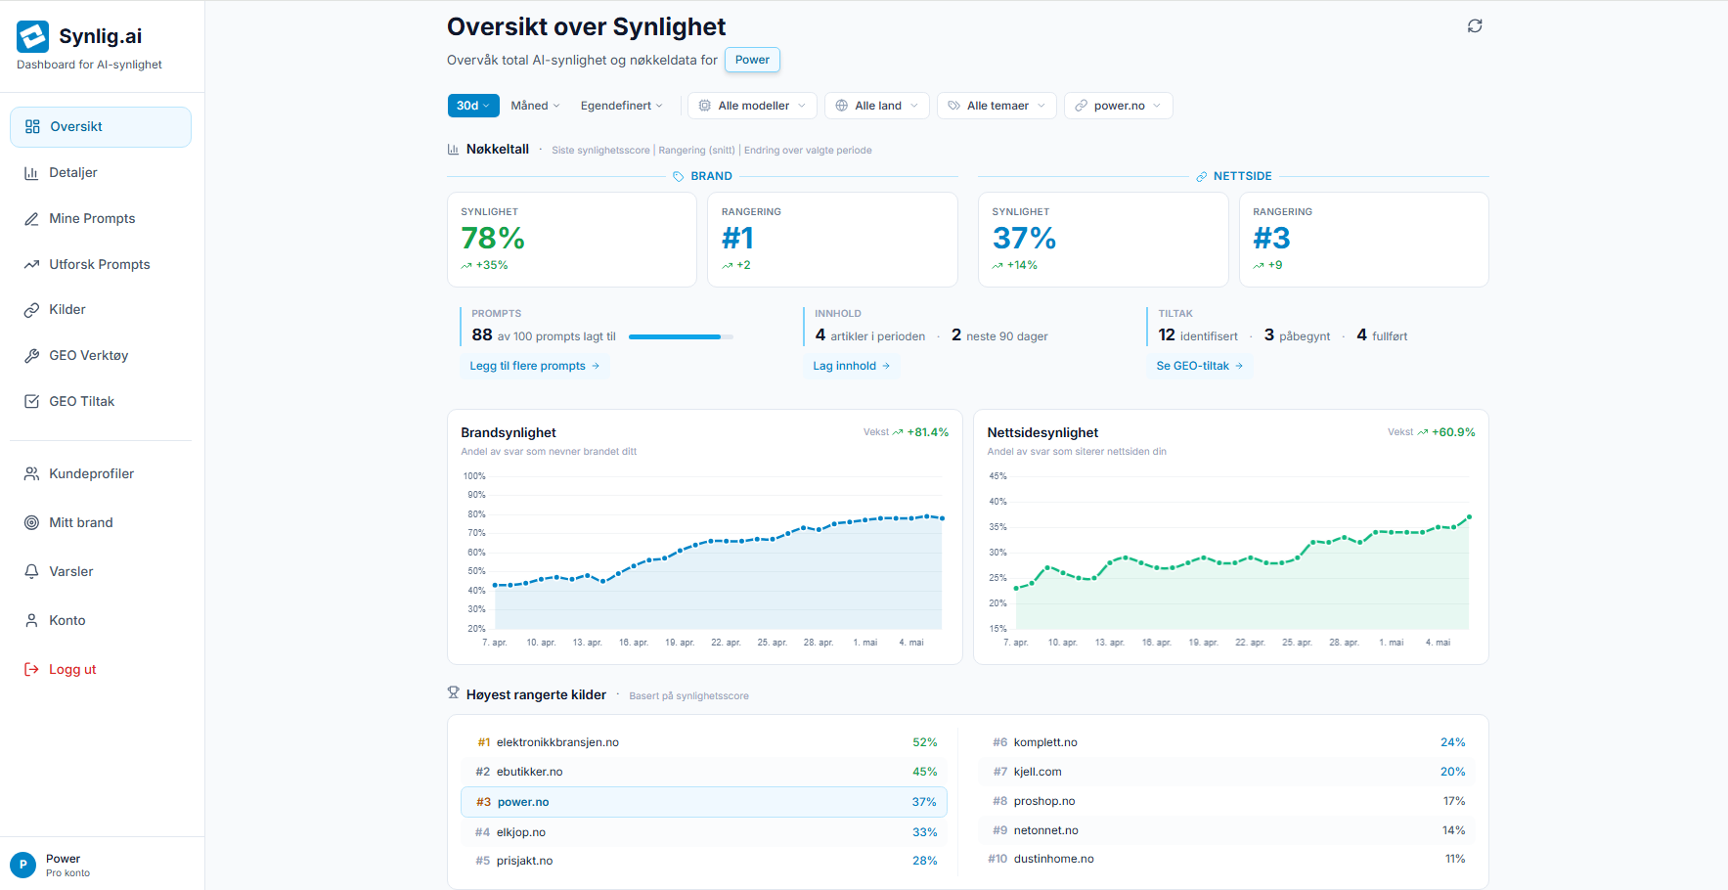Select the prisjakt.no source row
The width and height of the screenshot is (1728, 890).
pyautogui.click(x=704, y=861)
